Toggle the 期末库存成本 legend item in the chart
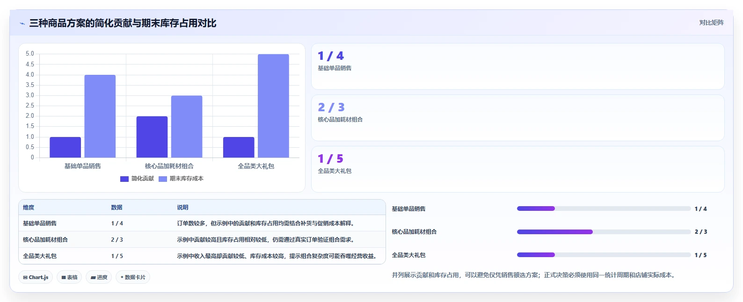Screen dimensions: 743x302 [x=181, y=179]
